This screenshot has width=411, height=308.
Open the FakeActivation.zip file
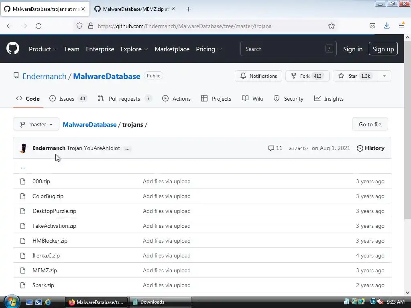coord(54,226)
